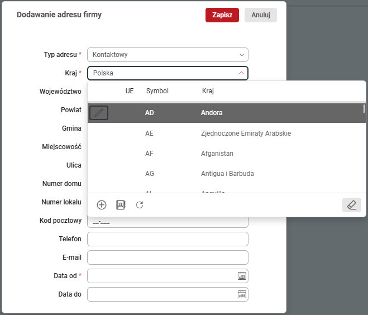Click into the E-mail field
This screenshot has width=368, height=315.
tap(168, 257)
